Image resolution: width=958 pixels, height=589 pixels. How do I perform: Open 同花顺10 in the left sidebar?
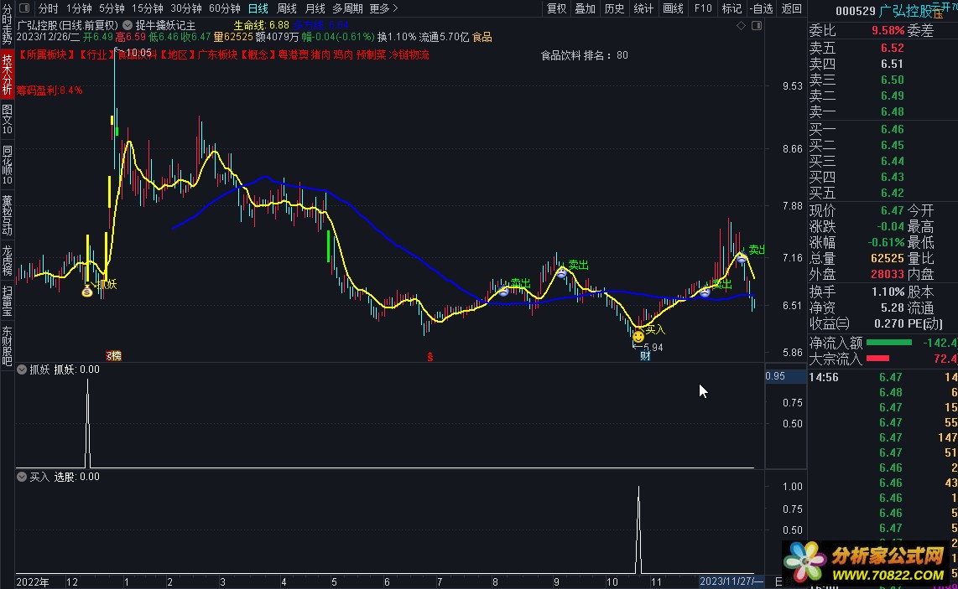tap(7, 165)
